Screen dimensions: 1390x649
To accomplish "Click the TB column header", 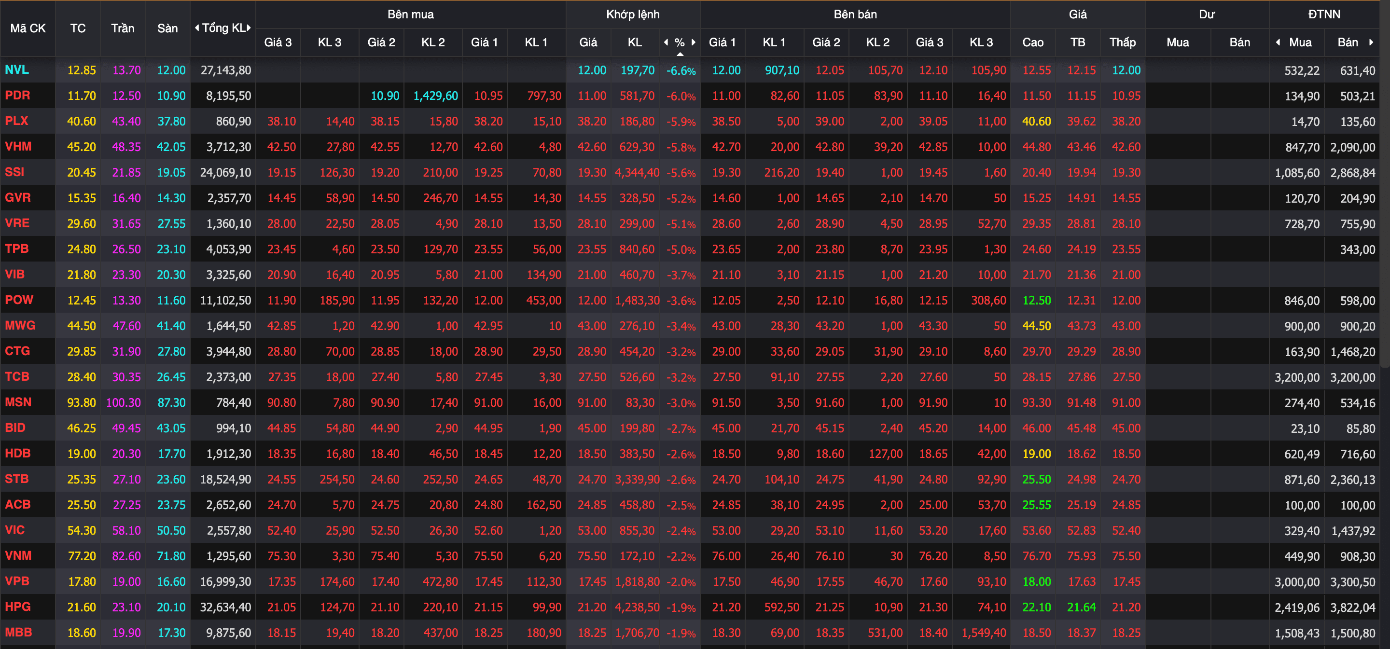I will pyautogui.click(x=1078, y=42).
